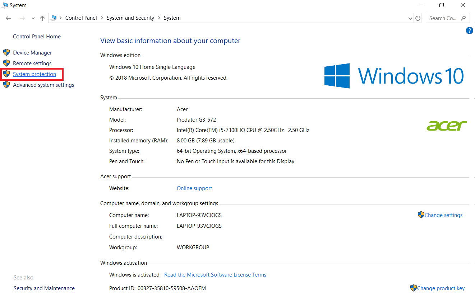Click the search magnifier icon
Image resolution: width=475 pixels, height=297 pixels.
coord(464,18)
